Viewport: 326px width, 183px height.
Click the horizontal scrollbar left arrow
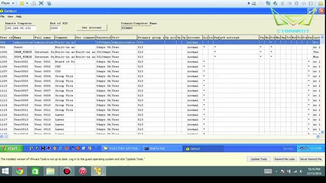tap(2, 136)
